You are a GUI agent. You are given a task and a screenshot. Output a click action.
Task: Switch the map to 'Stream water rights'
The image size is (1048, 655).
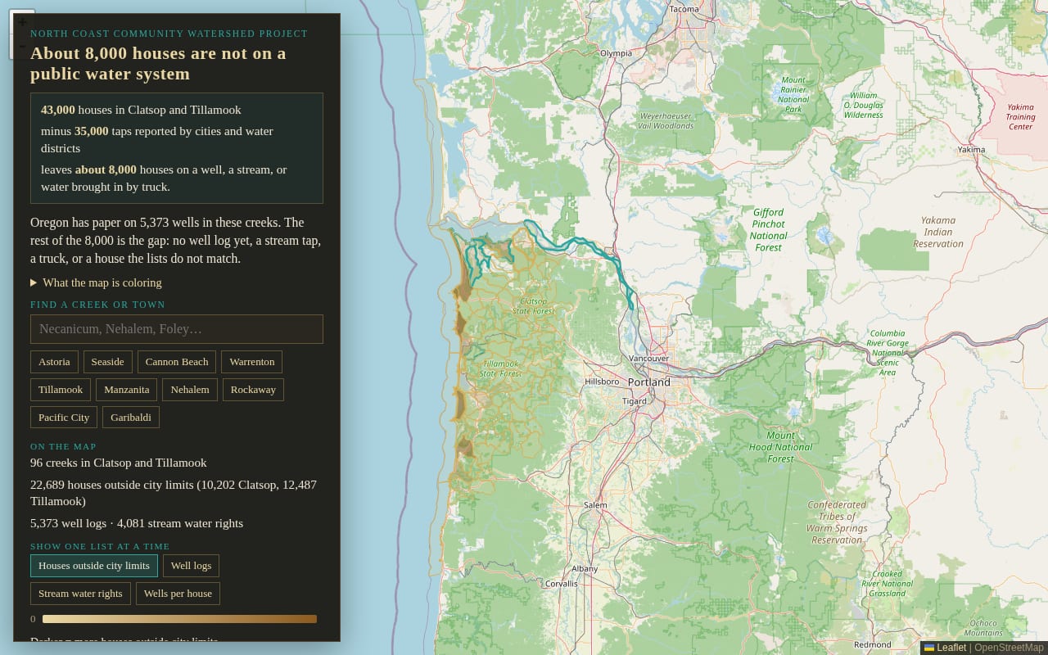coord(80,594)
